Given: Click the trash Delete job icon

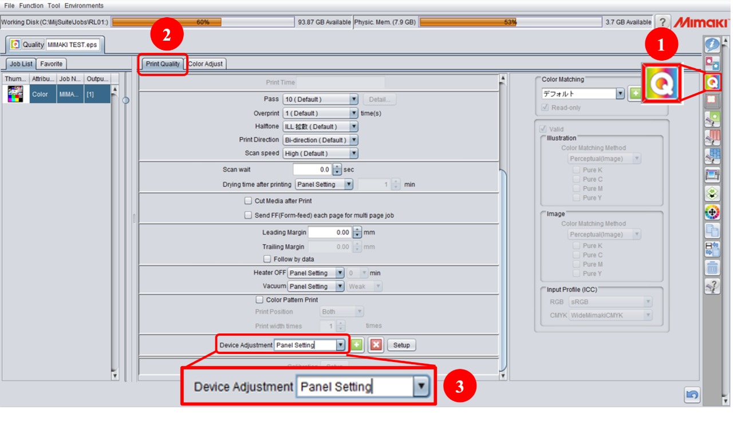Looking at the screenshot, I should point(712,267).
